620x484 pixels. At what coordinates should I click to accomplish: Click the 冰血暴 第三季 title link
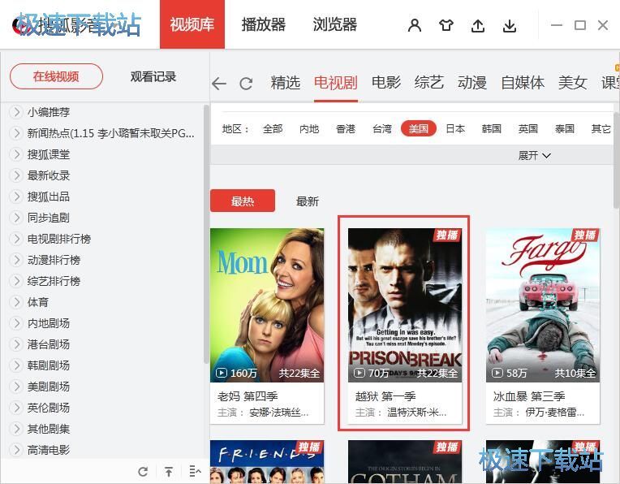click(x=529, y=395)
